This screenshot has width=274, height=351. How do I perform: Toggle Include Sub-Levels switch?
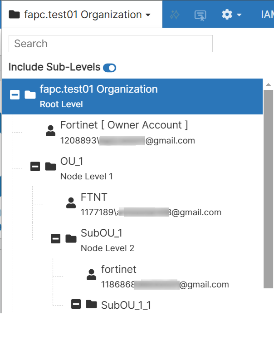tap(109, 68)
